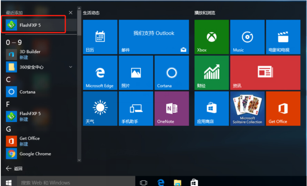Image resolution: width=307 pixels, height=186 pixels.
Task: Launch Edge from the taskbar
Action: 161,183
